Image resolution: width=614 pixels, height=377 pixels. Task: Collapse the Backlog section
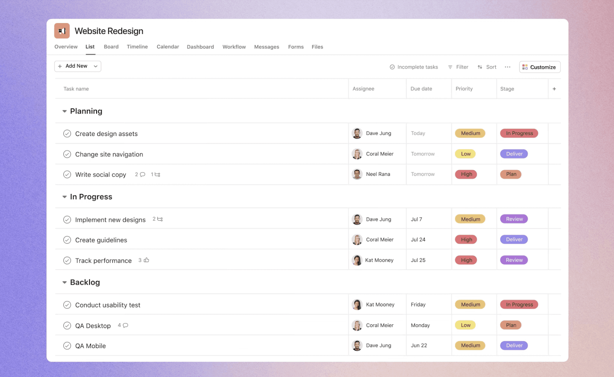[64, 282]
